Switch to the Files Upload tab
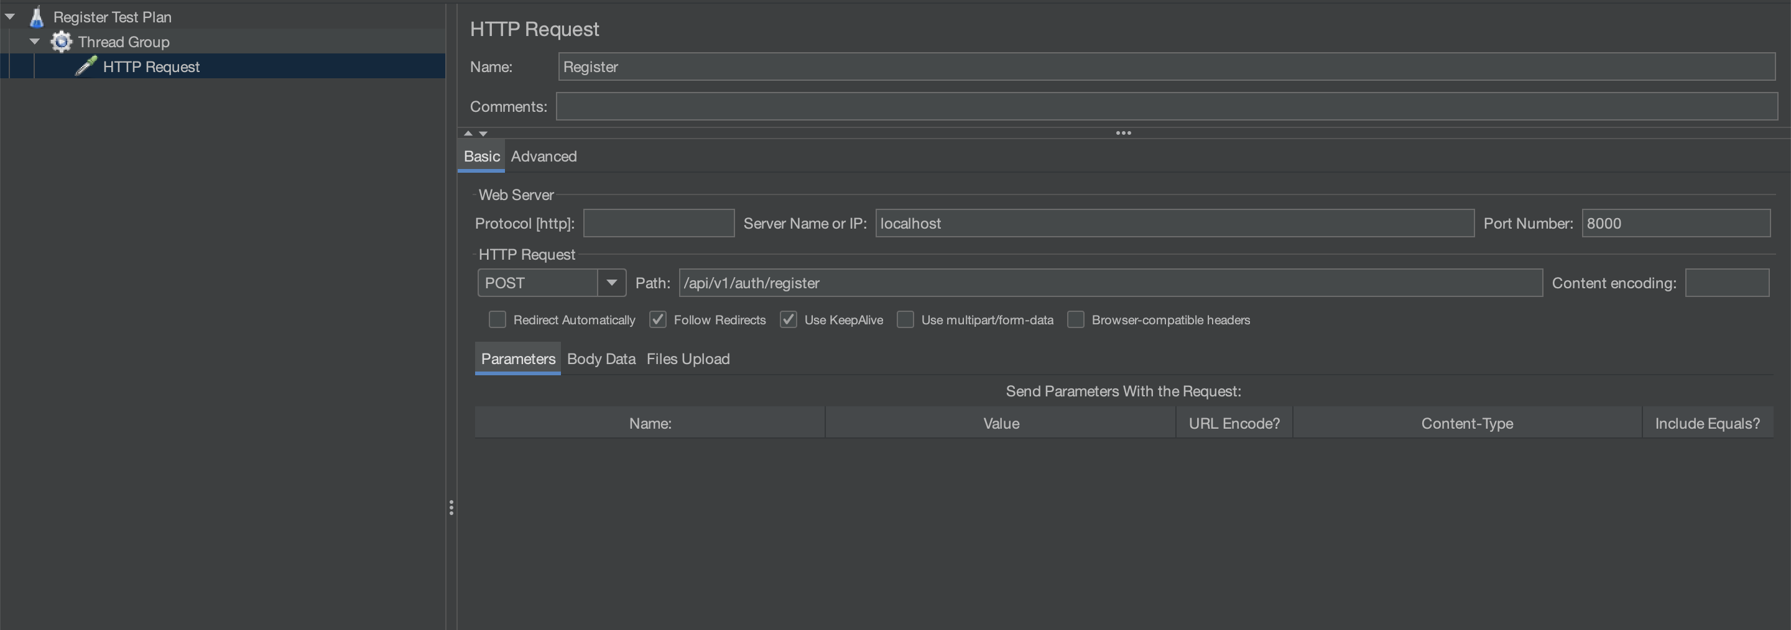Image resolution: width=1791 pixels, height=630 pixels. tap(688, 358)
